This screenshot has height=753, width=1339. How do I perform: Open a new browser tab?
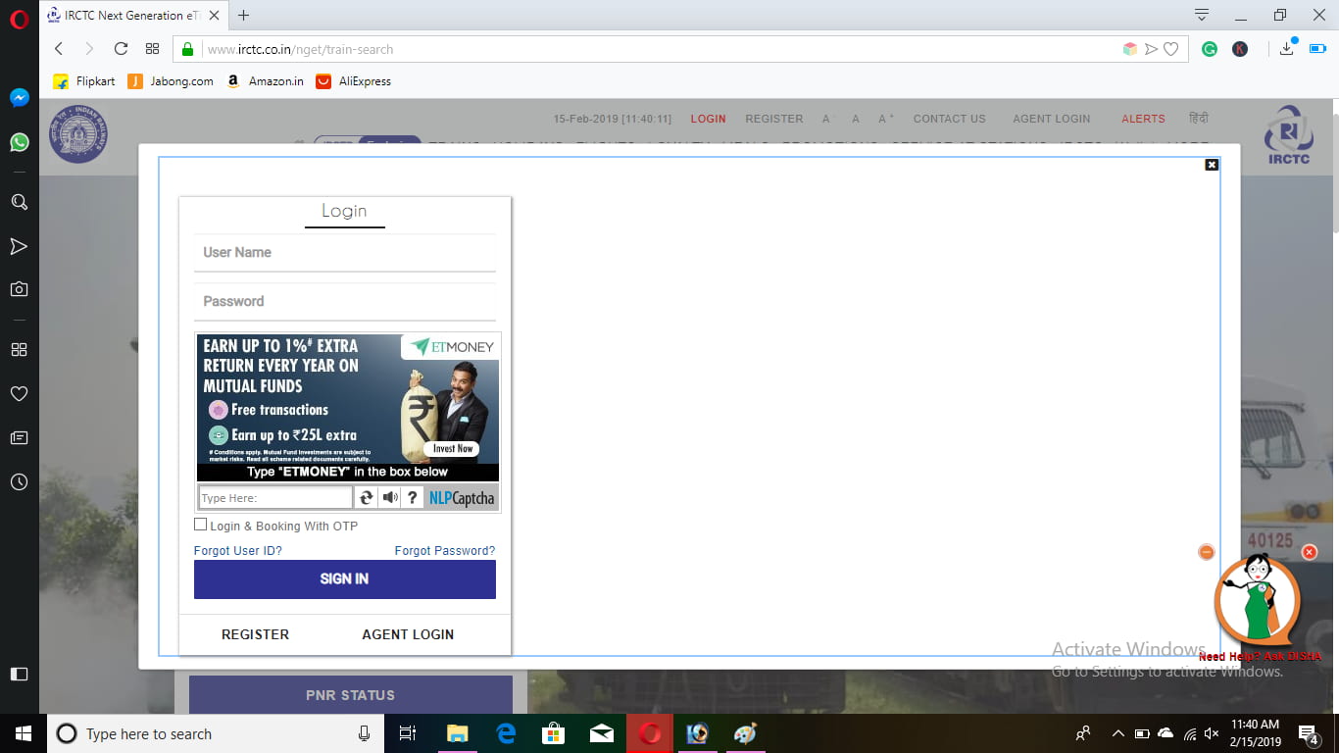pos(244,15)
